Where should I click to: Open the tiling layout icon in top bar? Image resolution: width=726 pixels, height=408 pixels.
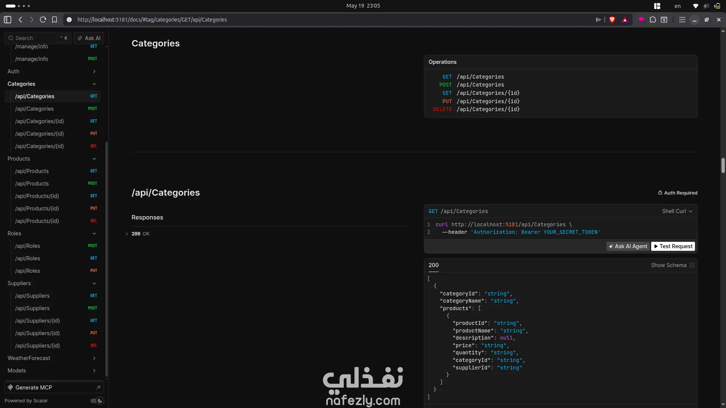657,6
